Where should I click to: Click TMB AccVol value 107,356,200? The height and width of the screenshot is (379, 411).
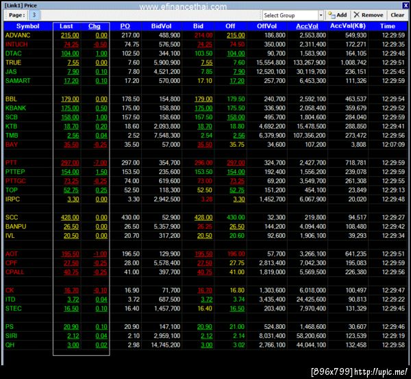pos(310,136)
